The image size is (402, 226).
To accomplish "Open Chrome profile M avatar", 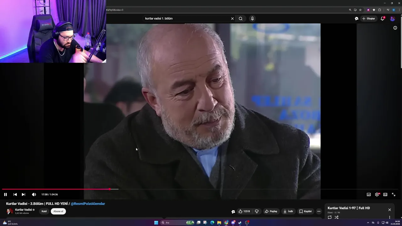I will (x=394, y=10).
